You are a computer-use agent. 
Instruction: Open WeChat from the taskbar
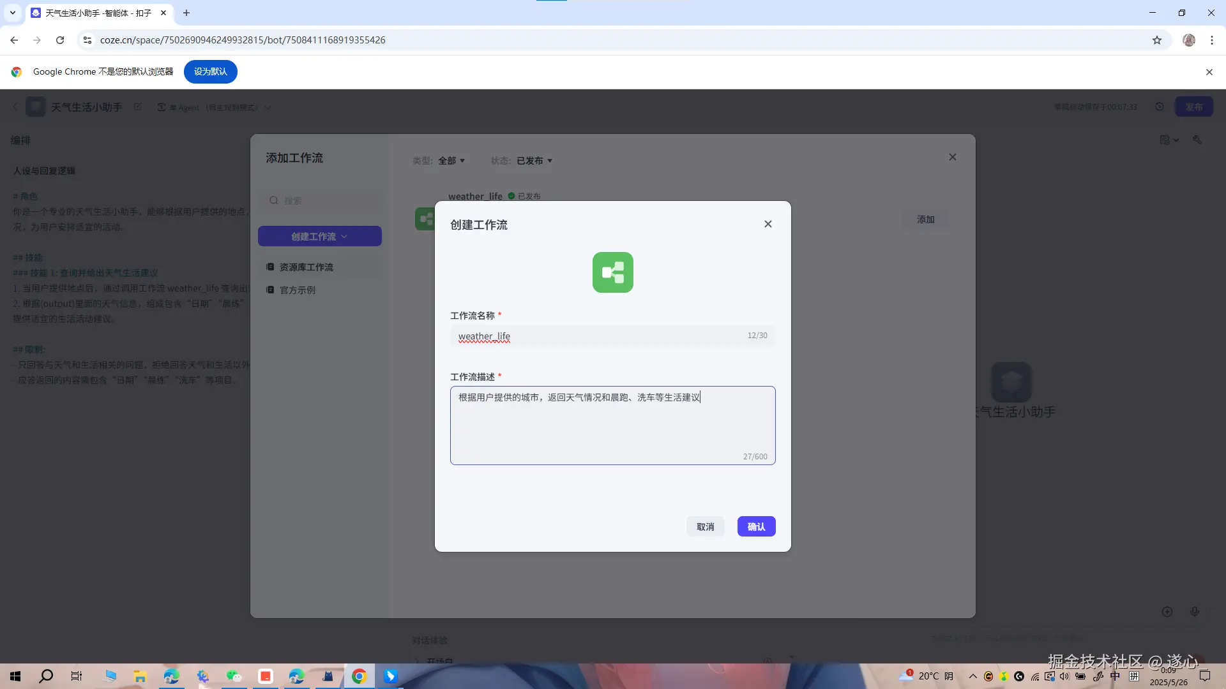pyautogui.click(x=234, y=676)
